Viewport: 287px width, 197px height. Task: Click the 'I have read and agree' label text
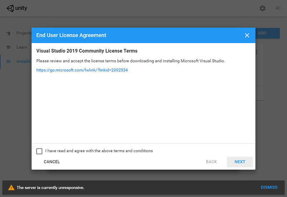(99, 151)
